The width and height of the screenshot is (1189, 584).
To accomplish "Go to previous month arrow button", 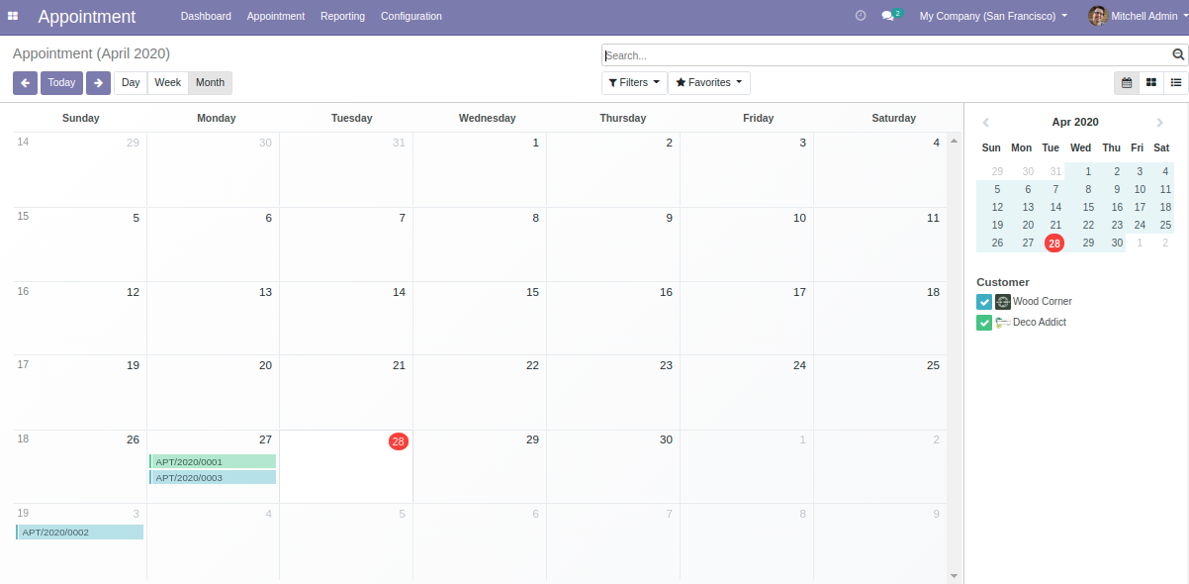I will pos(25,83).
